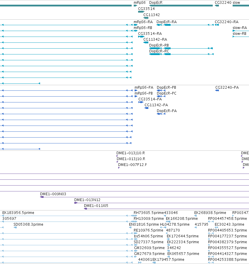Select the RH13009.5prime EST
The image size is (249, 264).
coord(135,222)
